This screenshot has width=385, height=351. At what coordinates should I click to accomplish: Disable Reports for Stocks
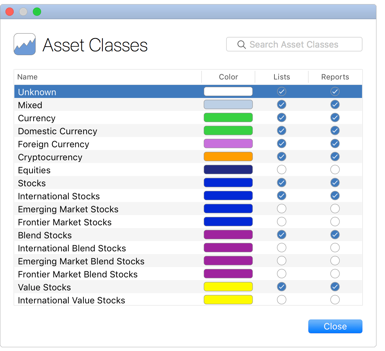335,183
